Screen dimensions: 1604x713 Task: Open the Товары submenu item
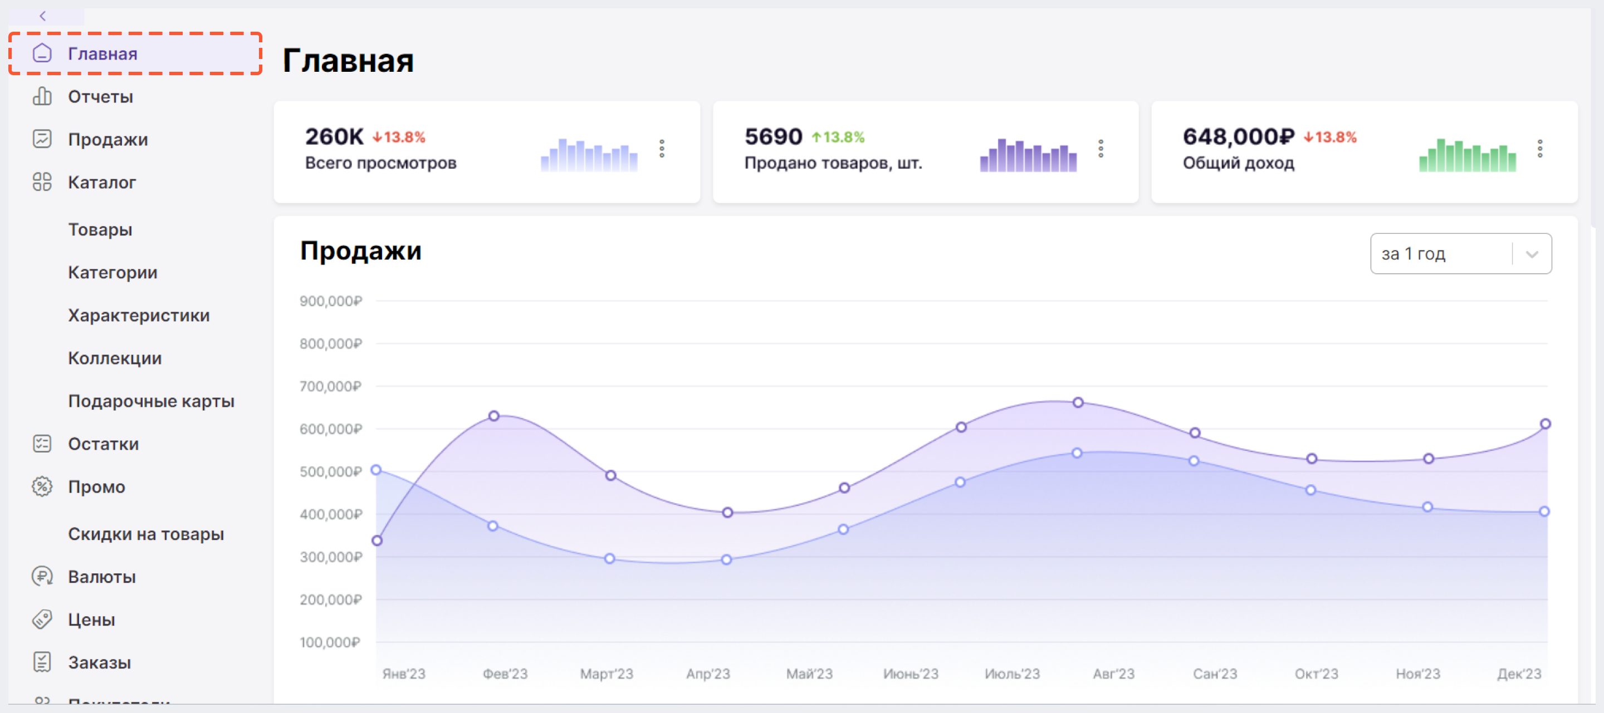[100, 229]
